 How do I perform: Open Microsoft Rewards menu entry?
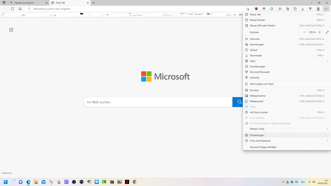287,72
